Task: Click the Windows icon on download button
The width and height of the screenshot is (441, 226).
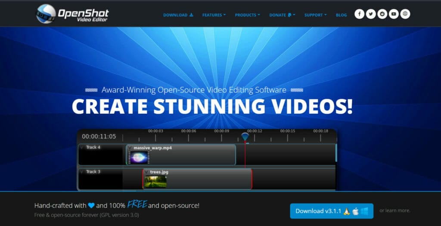Action: point(365,211)
